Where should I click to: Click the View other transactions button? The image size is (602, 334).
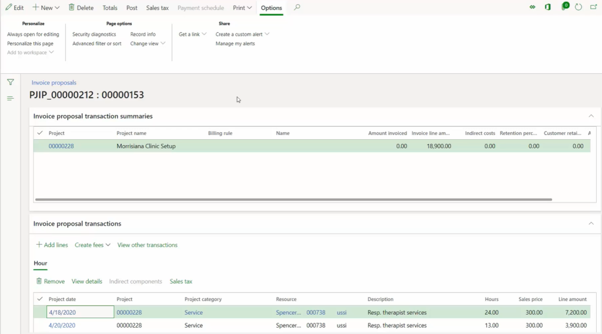pyautogui.click(x=147, y=245)
